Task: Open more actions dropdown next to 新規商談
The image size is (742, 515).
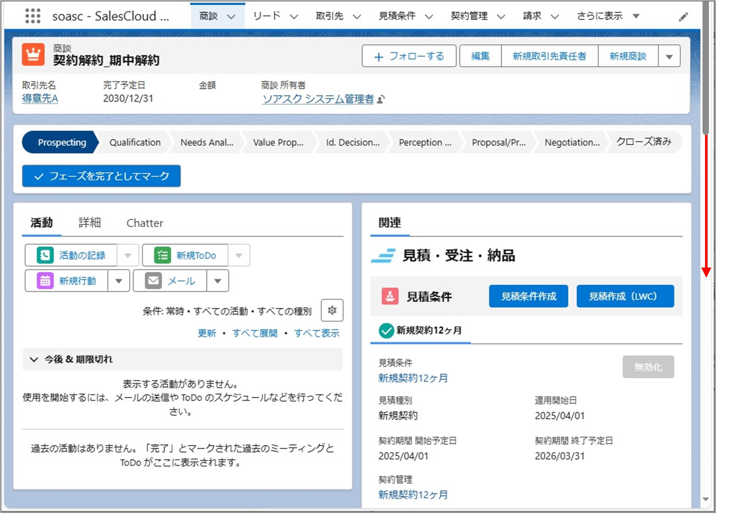Action: pos(669,56)
